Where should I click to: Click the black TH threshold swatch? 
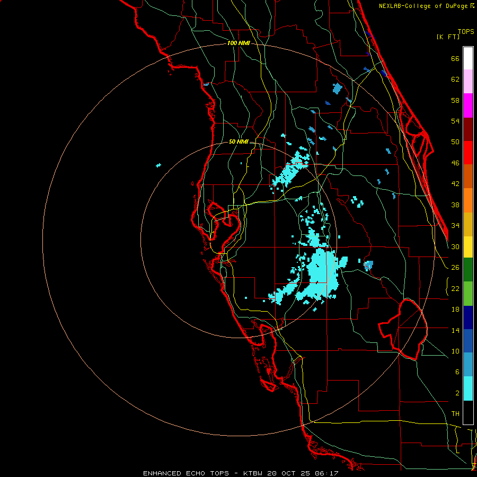pyautogui.click(x=468, y=412)
